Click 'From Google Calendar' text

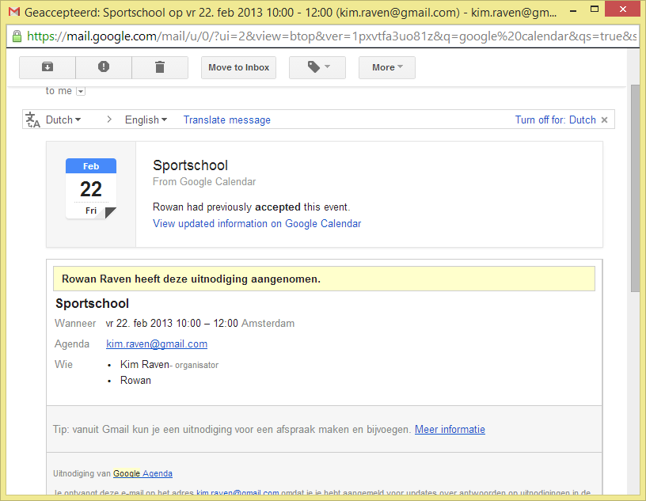coord(204,182)
